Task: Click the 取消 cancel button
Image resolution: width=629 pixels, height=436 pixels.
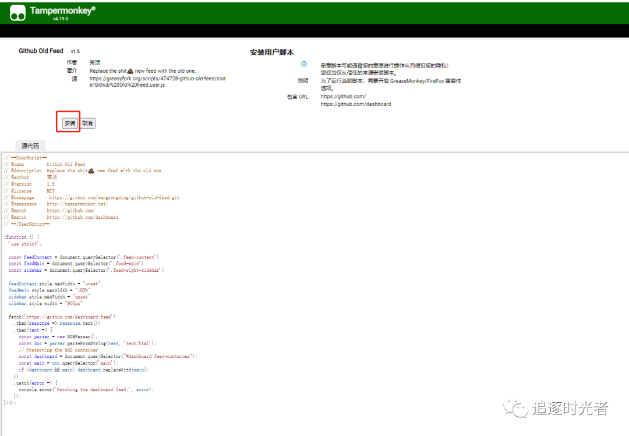Action: (87, 123)
